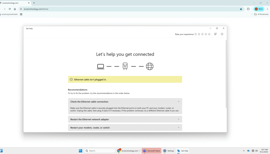Screen dimensions: 270x154
Task: Bookmark page with the star icon
Action: [x=241, y=9]
